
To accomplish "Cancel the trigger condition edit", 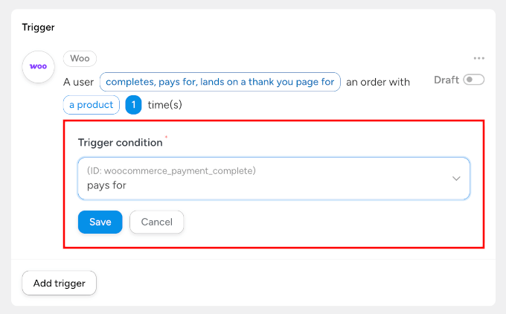I will [156, 222].
